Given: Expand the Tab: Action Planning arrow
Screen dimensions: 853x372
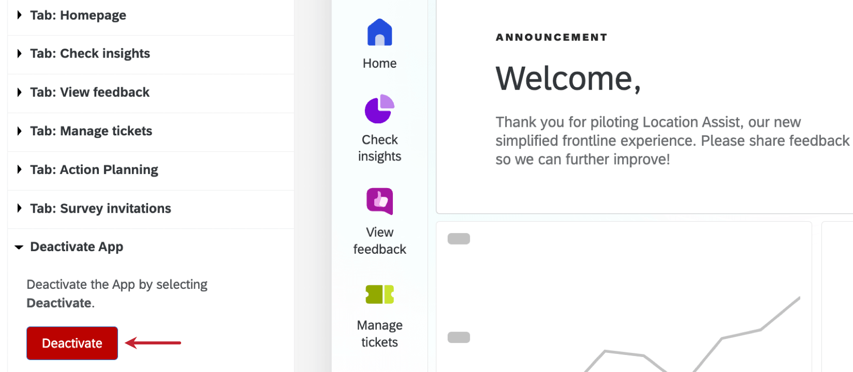Looking at the screenshot, I should click(x=19, y=169).
